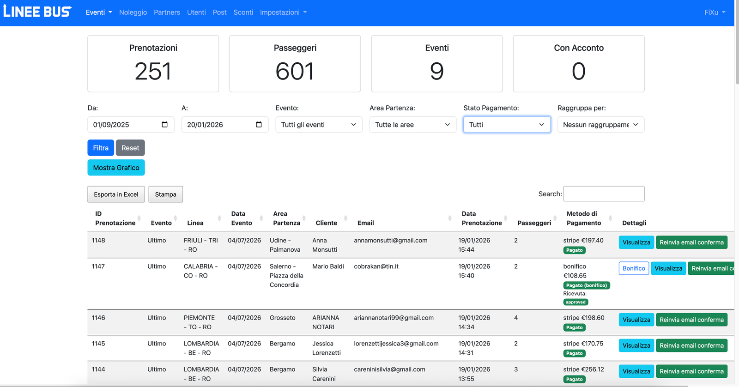Sort table by Evento column arrows
Screen dimensions: 739x387
tap(176, 218)
